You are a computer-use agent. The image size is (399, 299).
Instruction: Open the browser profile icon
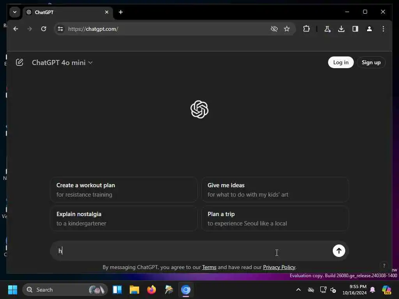[x=369, y=29]
